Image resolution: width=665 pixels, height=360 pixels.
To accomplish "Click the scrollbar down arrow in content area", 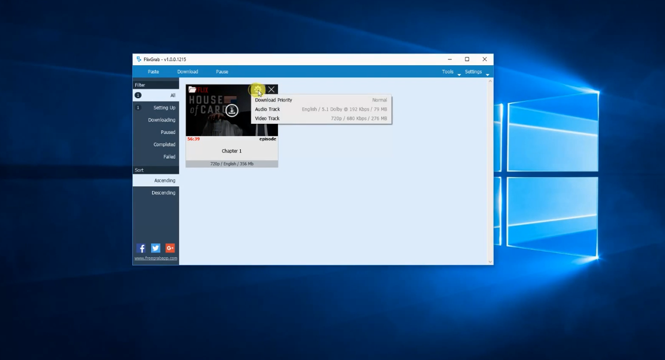I will point(491,261).
